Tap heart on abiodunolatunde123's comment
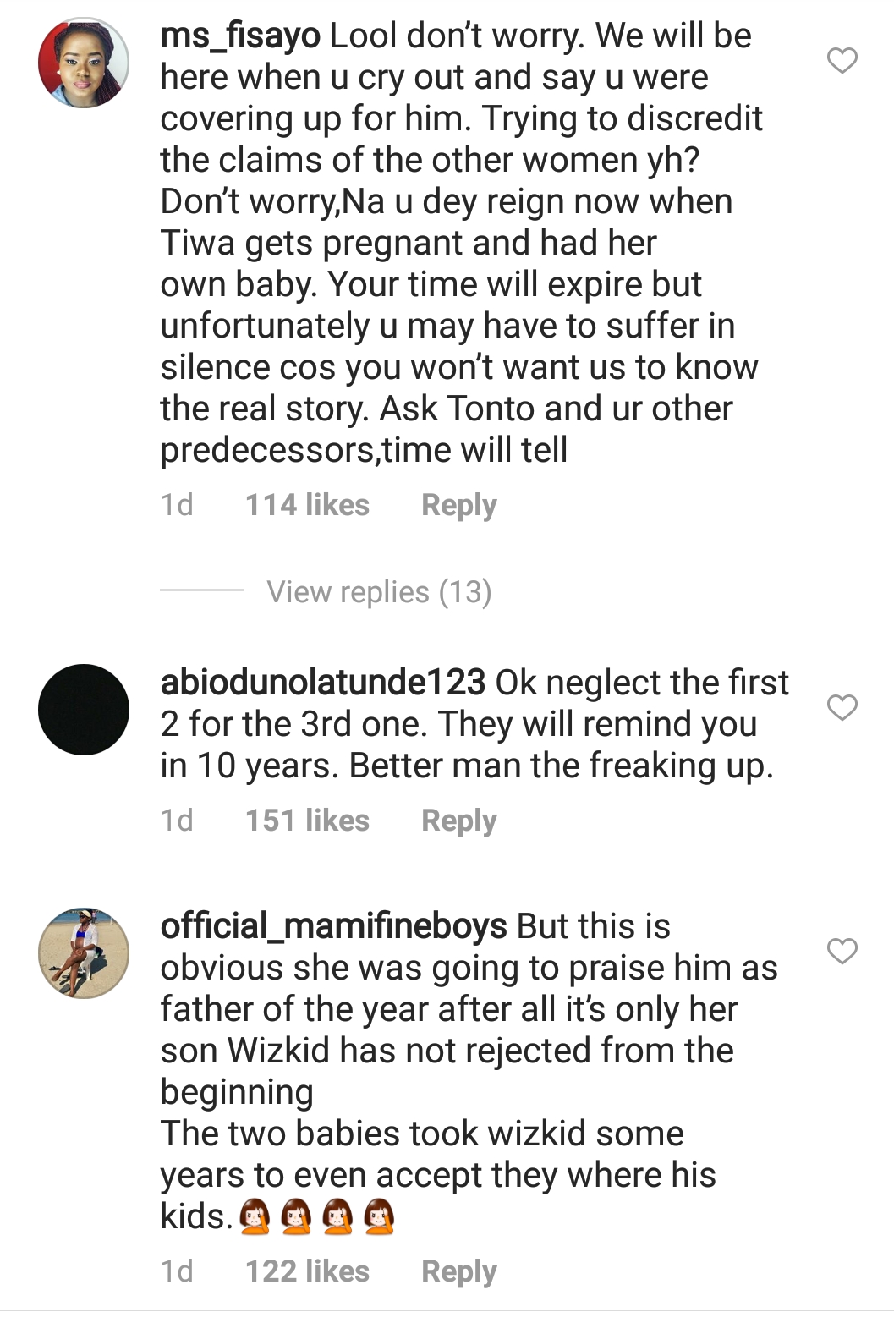 tap(842, 707)
